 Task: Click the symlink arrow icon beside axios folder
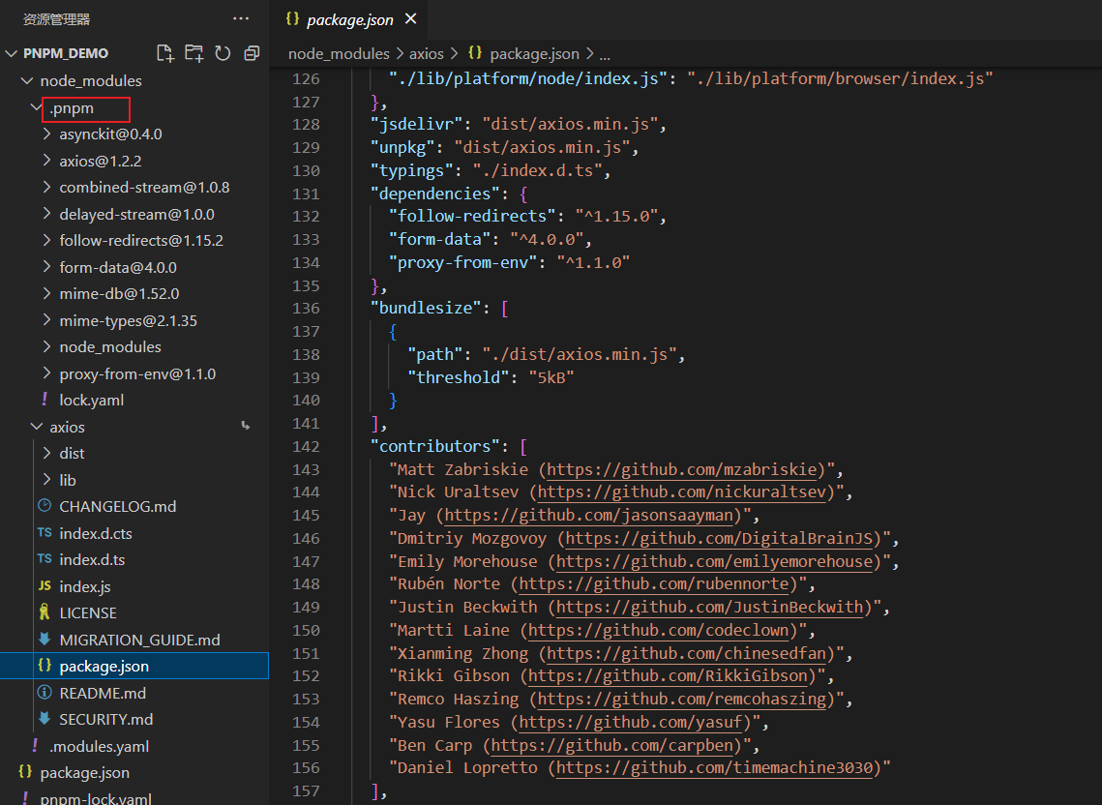(246, 426)
